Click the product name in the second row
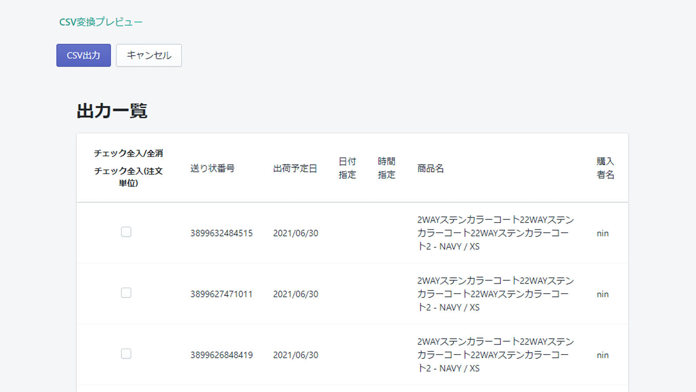 (x=495, y=294)
